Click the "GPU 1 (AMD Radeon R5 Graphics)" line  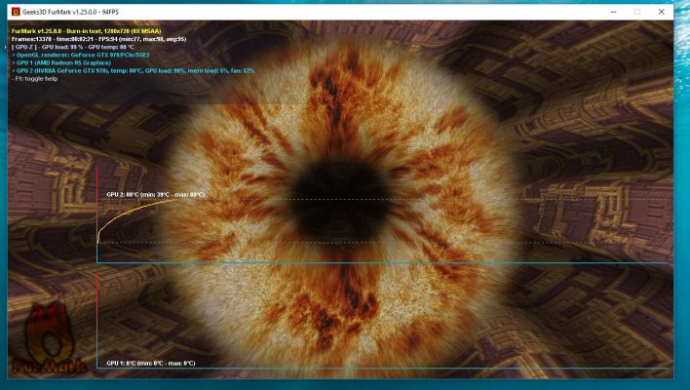(x=61, y=63)
